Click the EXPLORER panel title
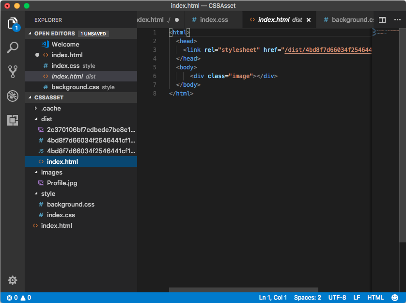 pos(48,20)
